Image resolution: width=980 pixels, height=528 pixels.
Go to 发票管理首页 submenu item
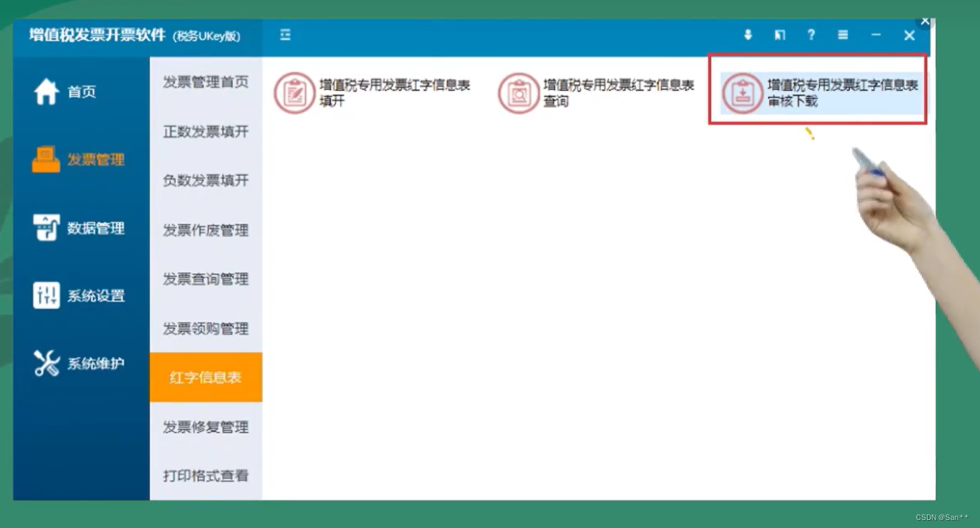206,82
